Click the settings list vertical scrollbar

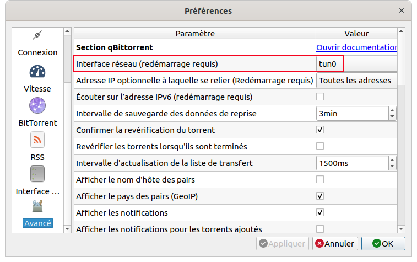point(401,130)
